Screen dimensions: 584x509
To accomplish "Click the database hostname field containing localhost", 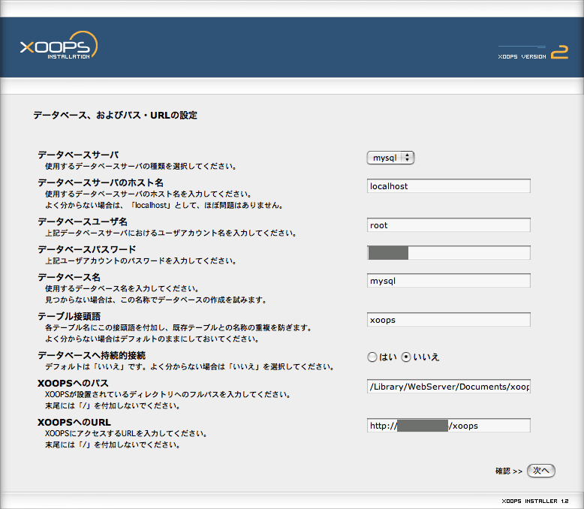I will [448, 186].
